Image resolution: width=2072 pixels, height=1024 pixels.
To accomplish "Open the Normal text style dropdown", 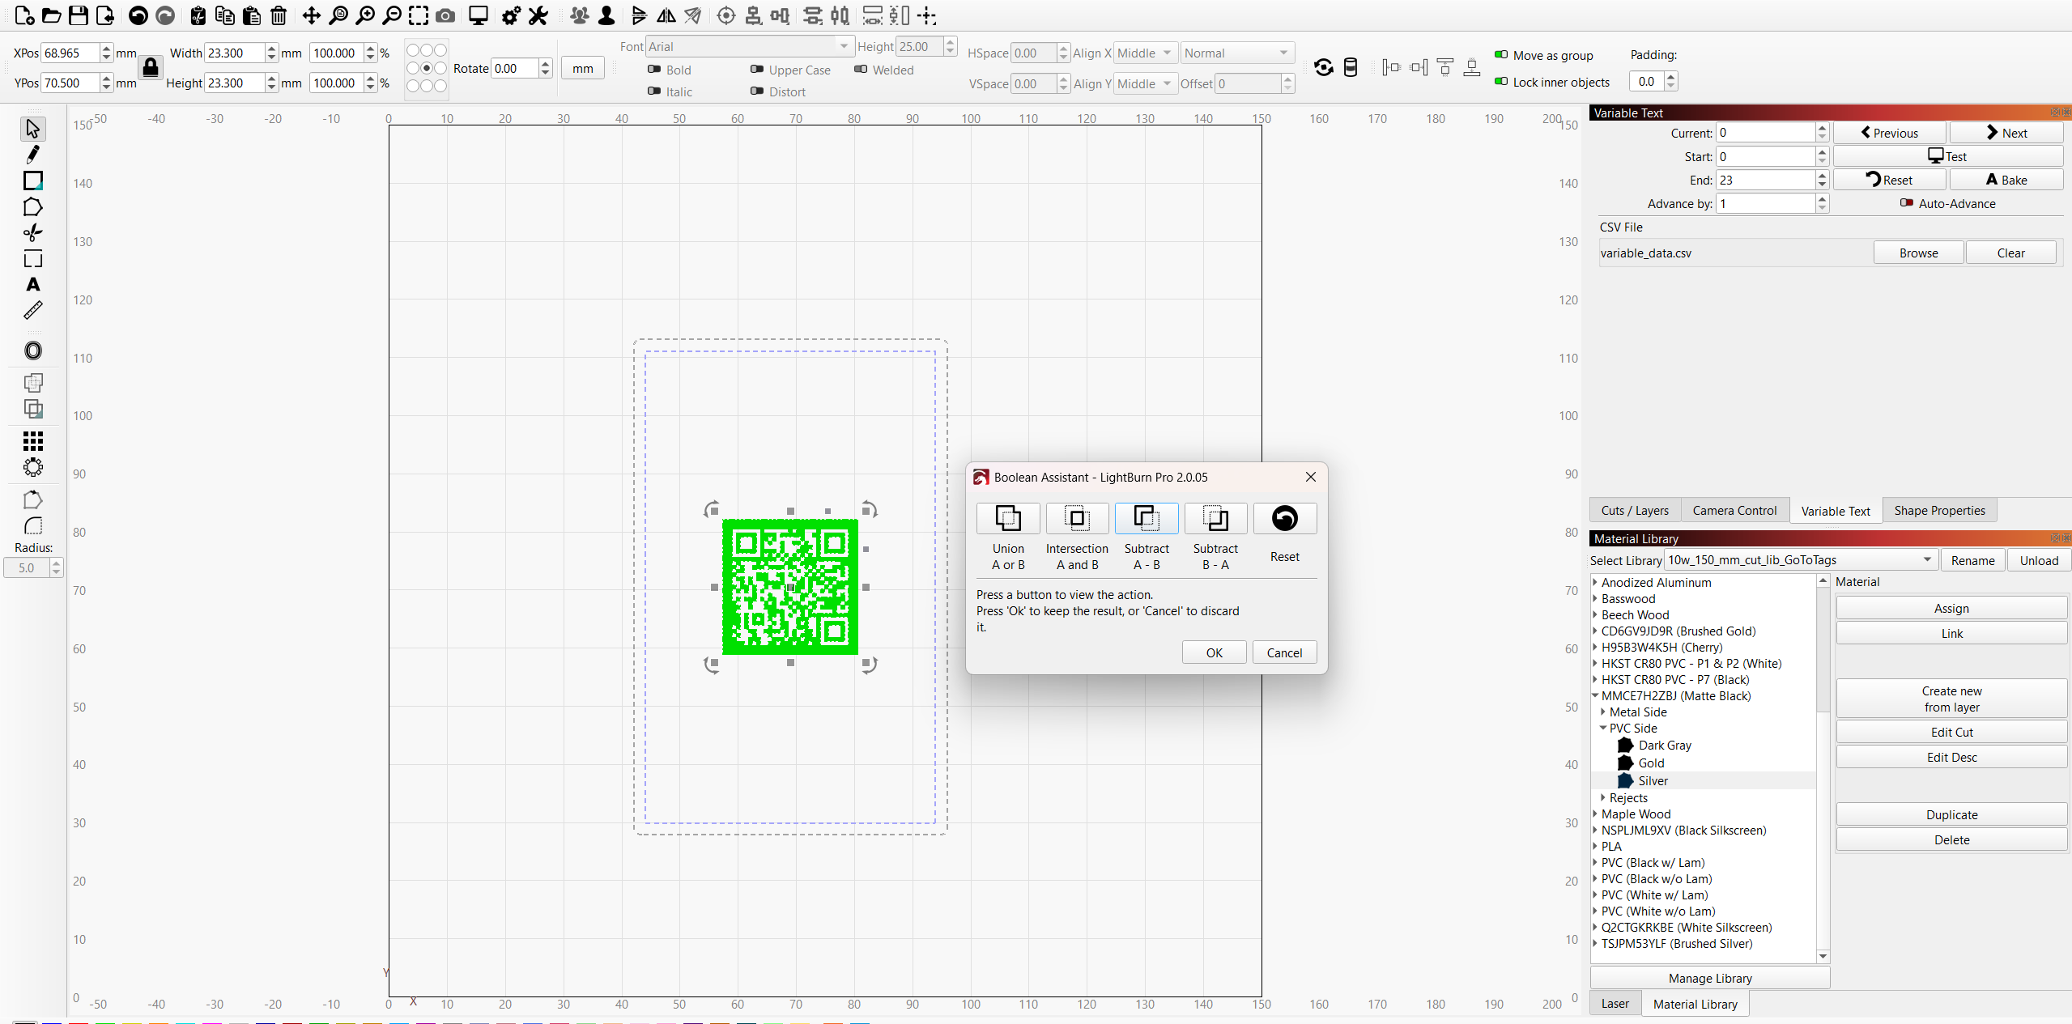I will (x=1236, y=53).
